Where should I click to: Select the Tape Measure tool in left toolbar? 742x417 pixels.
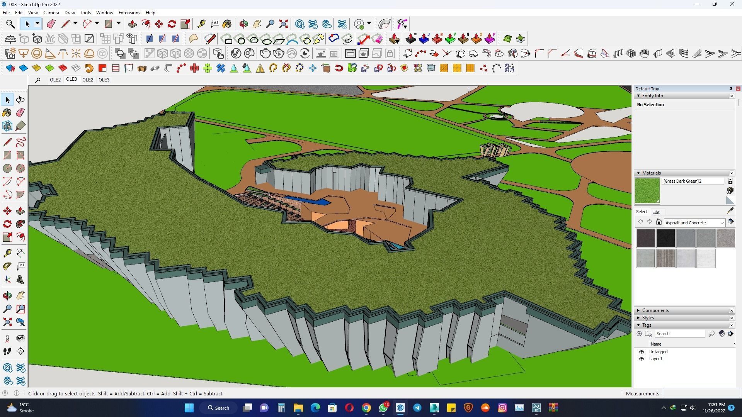(x=7, y=253)
